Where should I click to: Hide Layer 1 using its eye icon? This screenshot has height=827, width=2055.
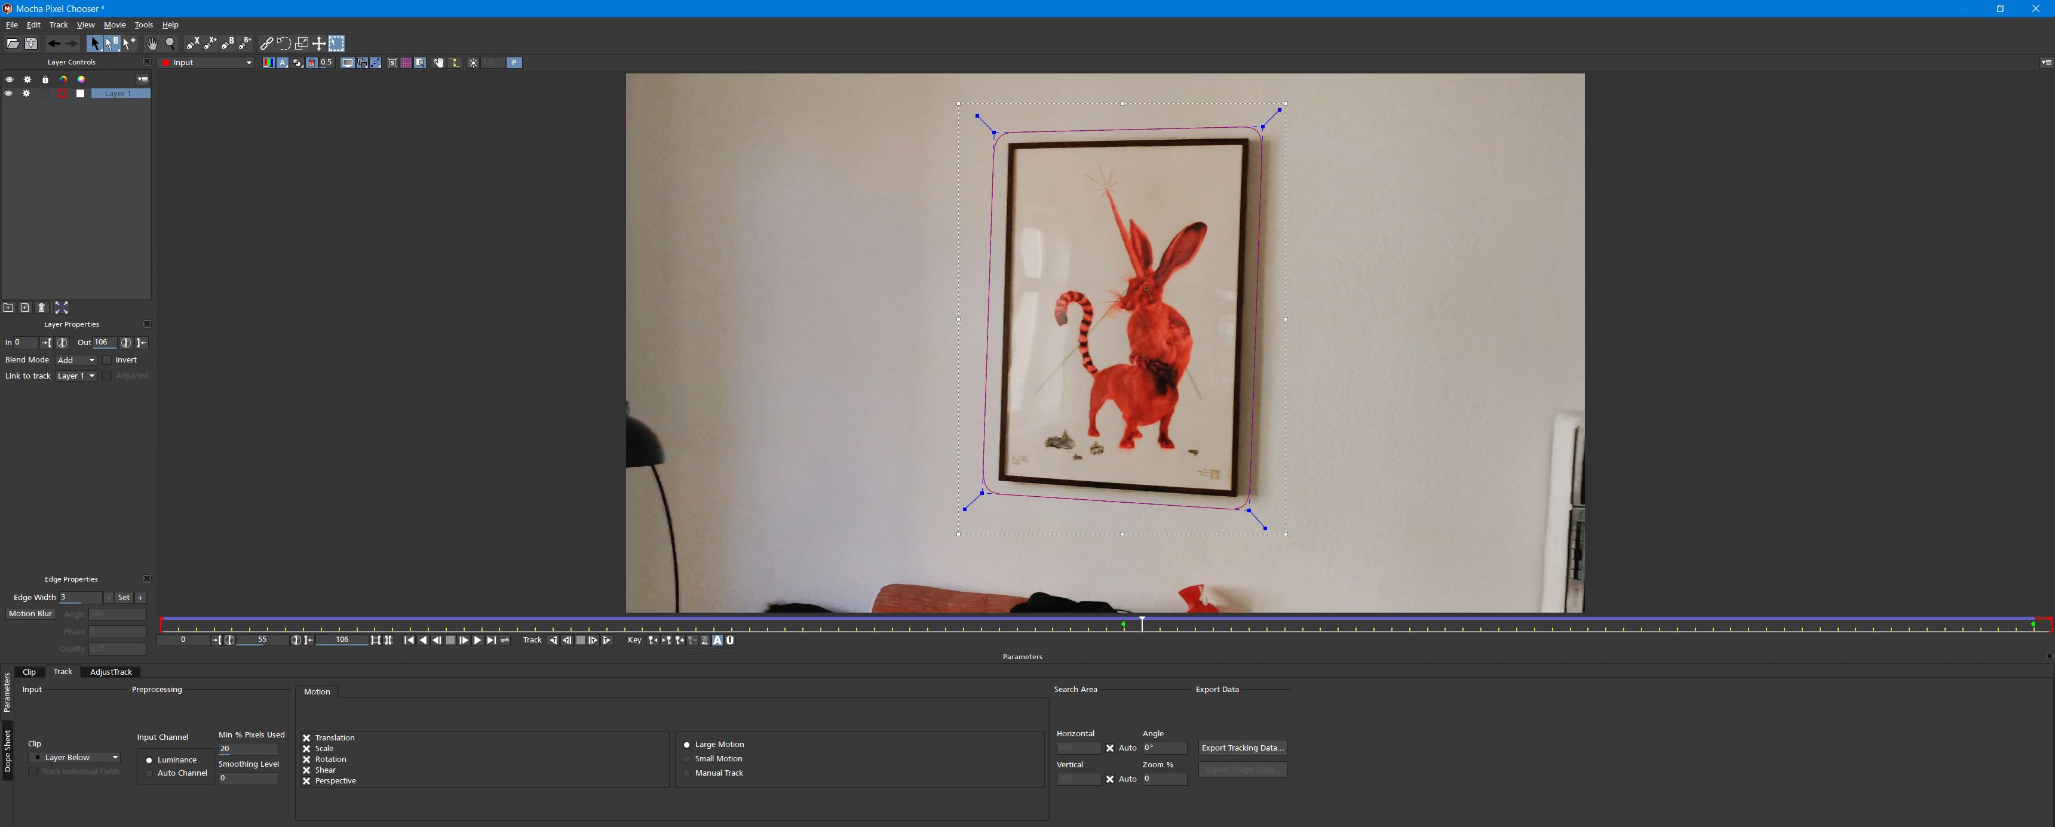tap(9, 93)
